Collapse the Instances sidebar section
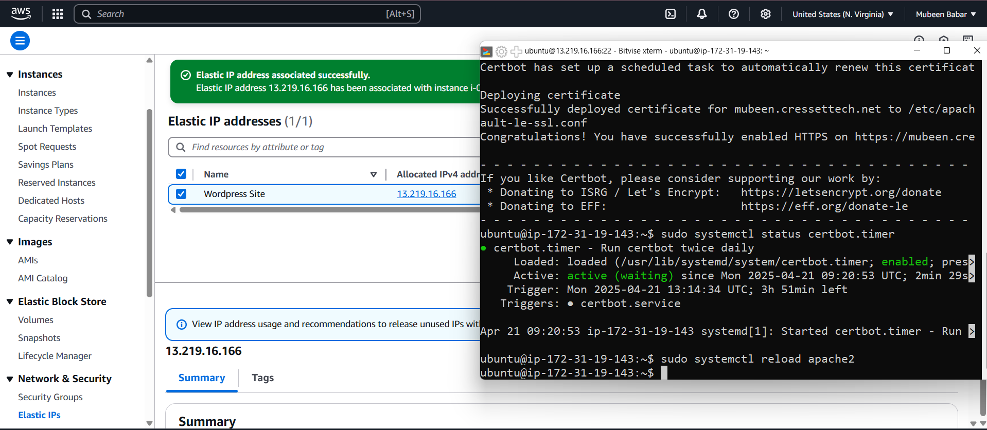Viewport: 987px width, 430px height. click(10, 75)
